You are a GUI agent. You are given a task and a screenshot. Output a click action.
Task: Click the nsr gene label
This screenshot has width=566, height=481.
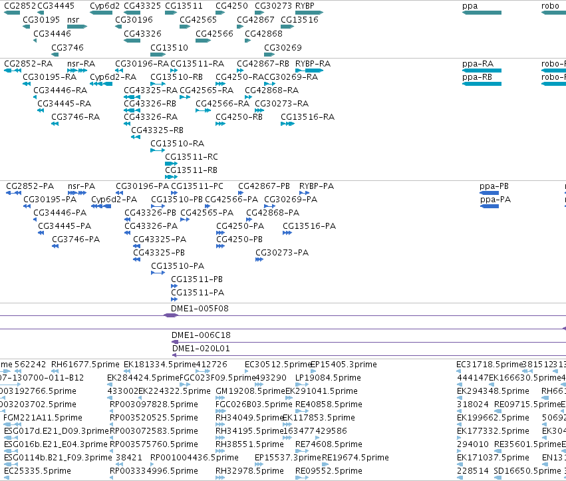pos(73,19)
